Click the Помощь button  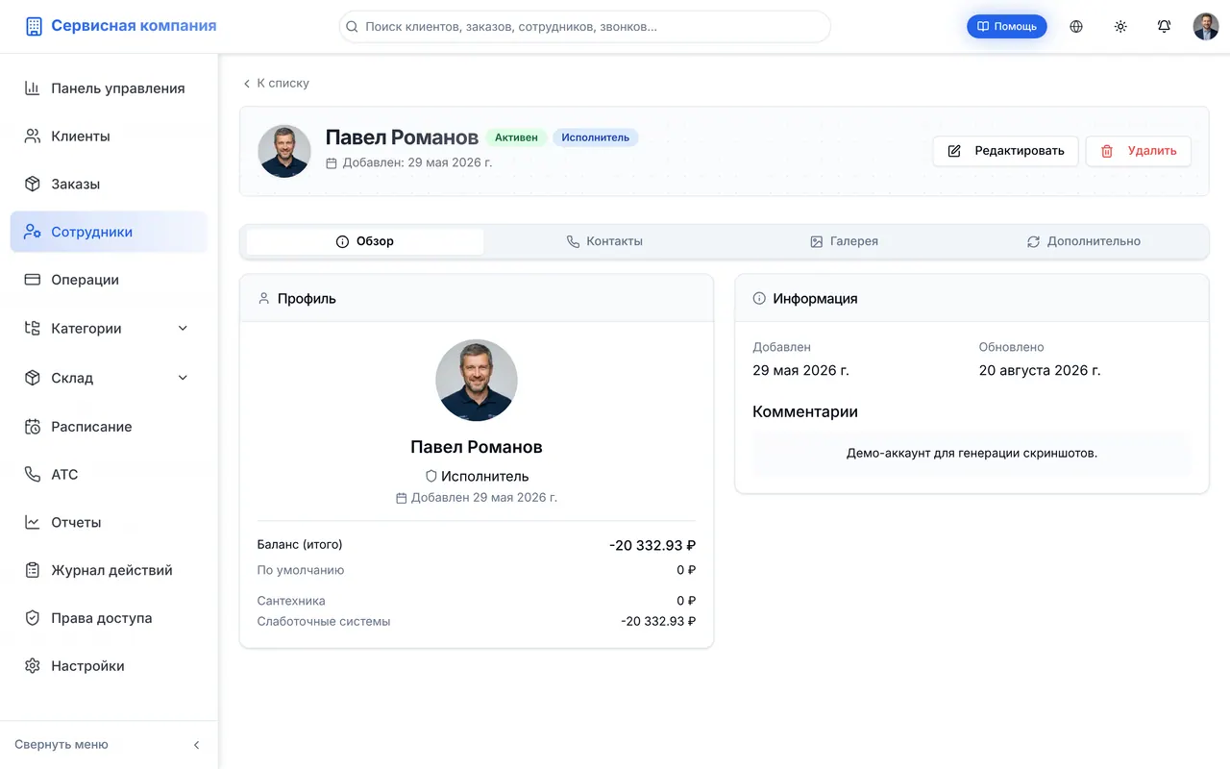click(x=1007, y=27)
